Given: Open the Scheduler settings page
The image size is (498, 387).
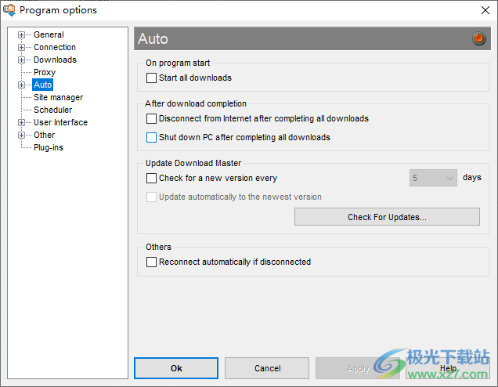Looking at the screenshot, I should click(52, 110).
